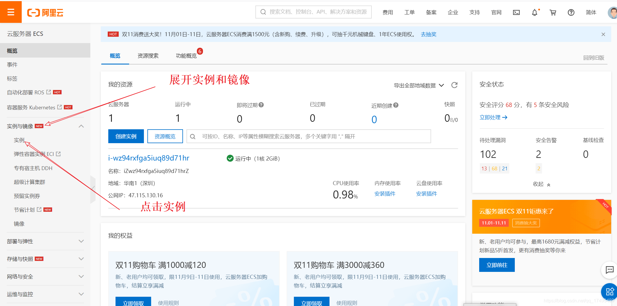Collapse the left sidebar with the handle
This screenshot has height=306, width=617.
93,189
